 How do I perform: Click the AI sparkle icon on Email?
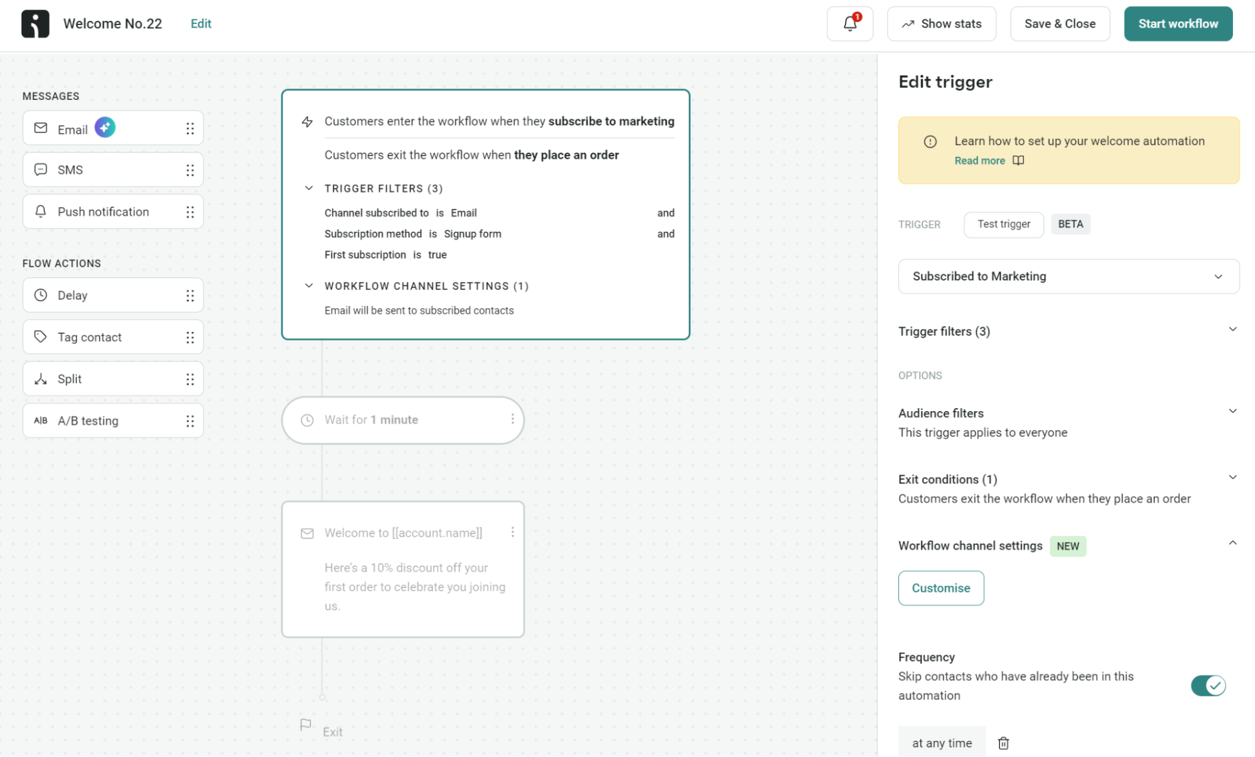coord(105,127)
